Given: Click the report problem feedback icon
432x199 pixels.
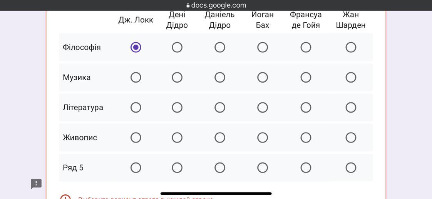Looking at the screenshot, I should click(x=36, y=184).
